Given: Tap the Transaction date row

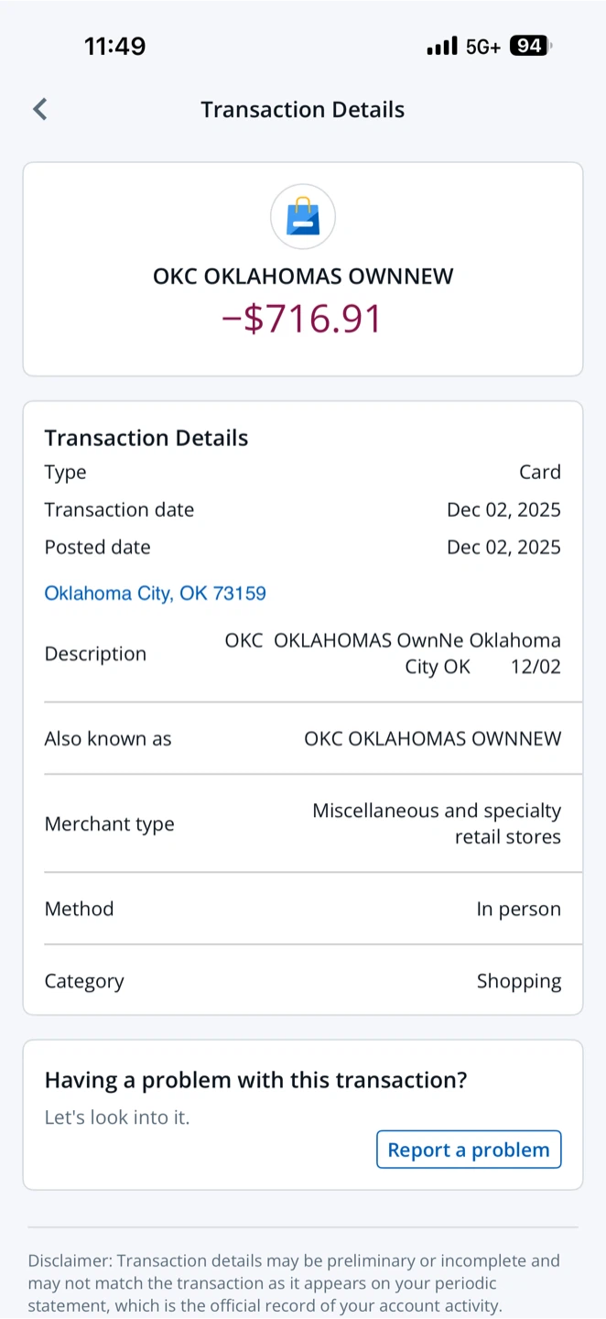Looking at the screenshot, I should point(303,509).
